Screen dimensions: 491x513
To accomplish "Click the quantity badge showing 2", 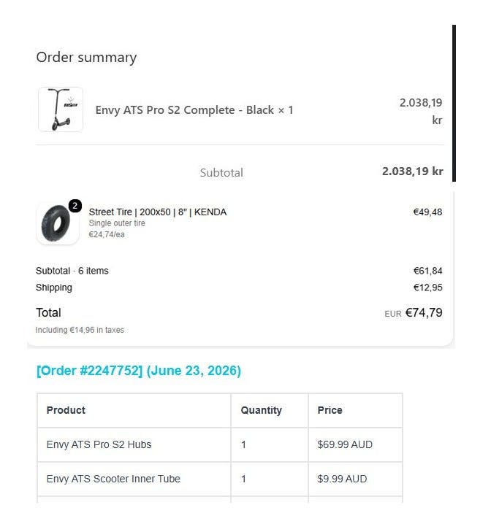I will 75,206.
